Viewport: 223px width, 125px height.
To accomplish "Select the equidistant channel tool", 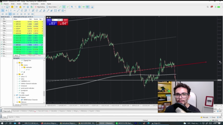I will click(22, 10).
